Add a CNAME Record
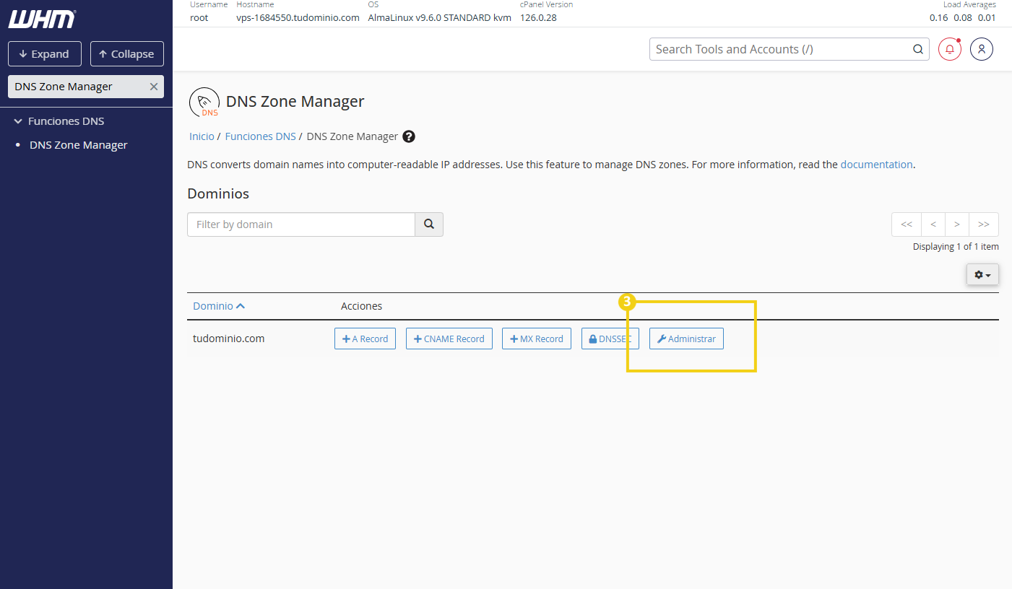This screenshot has width=1012, height=589. [449, 339]
